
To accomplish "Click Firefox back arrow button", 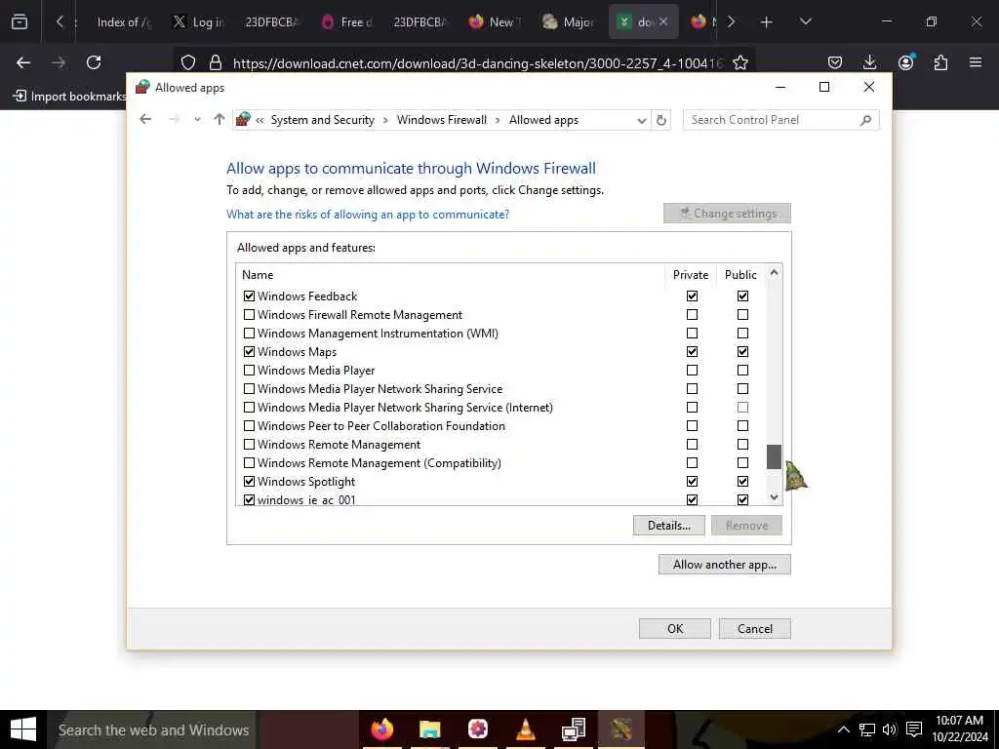I will click(x=23, y=62).
